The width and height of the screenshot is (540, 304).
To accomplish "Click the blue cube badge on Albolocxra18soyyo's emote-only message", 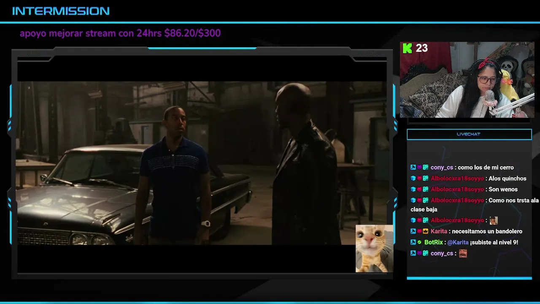I will [x=413, y=220].
